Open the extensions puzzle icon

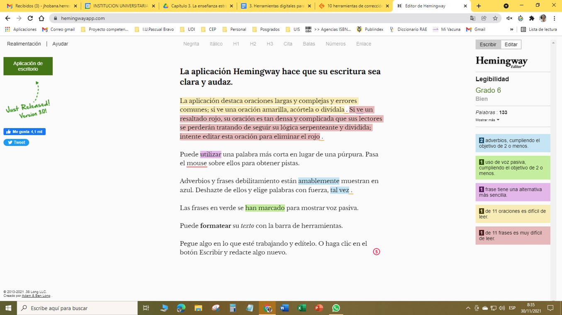(x=532, y=18)
